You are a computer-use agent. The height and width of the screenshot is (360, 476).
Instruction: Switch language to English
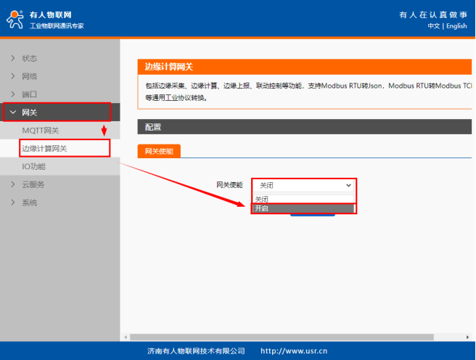click(x=456, y=26)
